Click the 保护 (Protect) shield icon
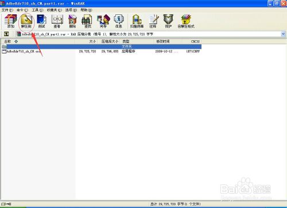Screen dimensions: 287x208 [168, 21]
